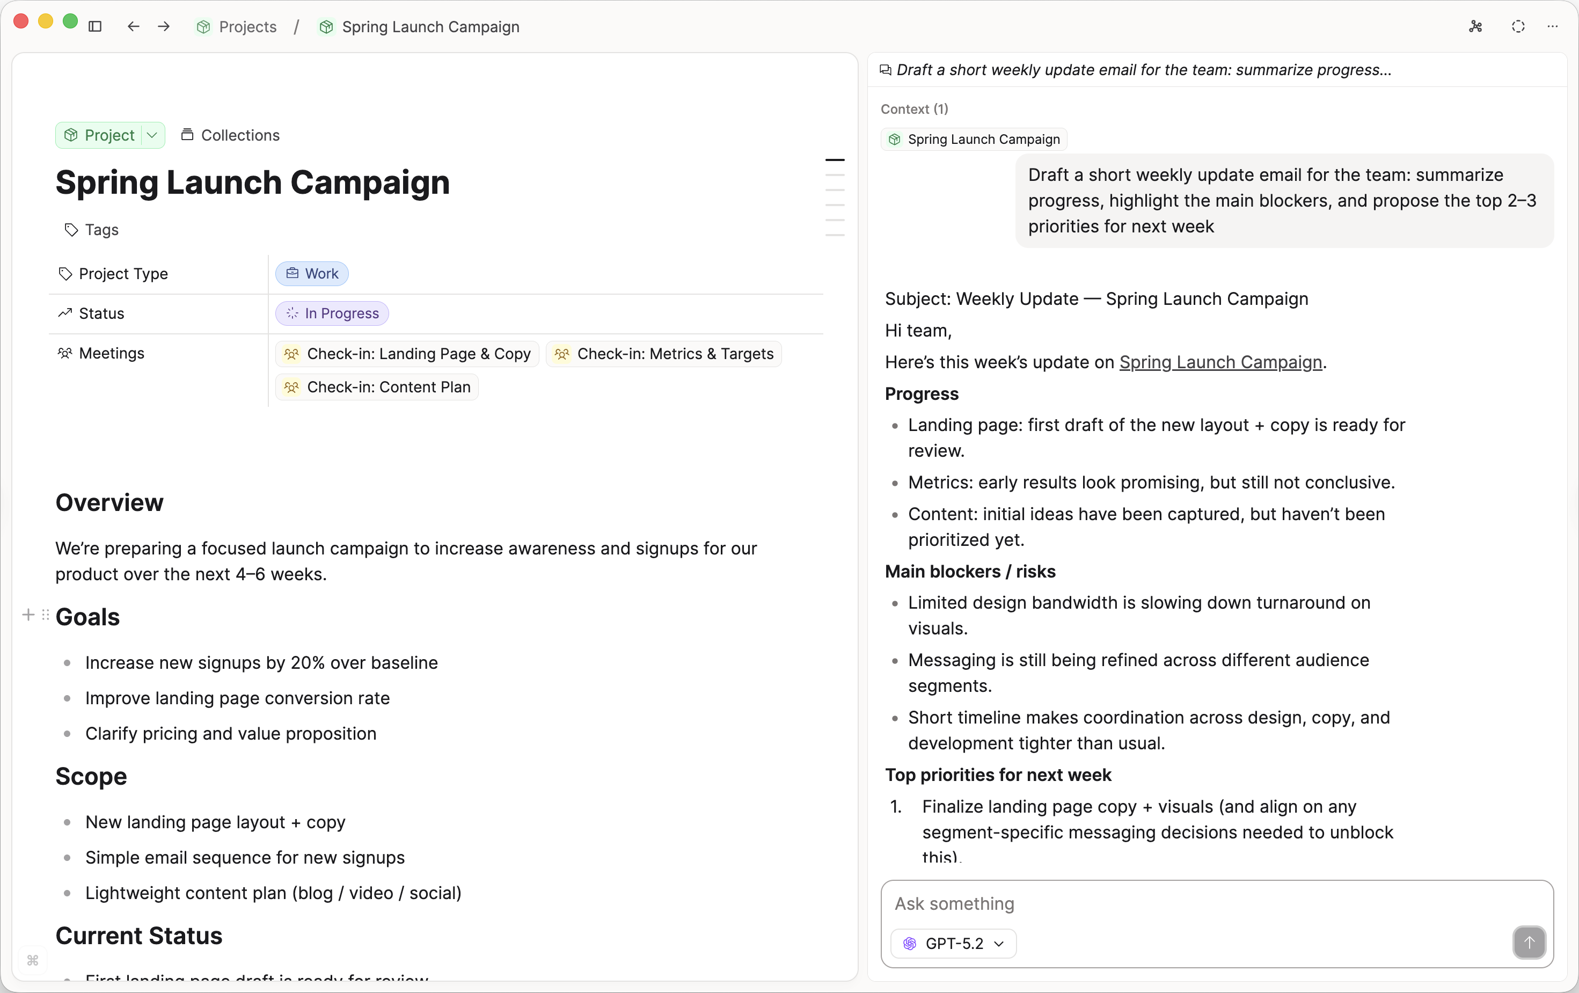Expand the Project type dropdown chevron

click(152, 135)
